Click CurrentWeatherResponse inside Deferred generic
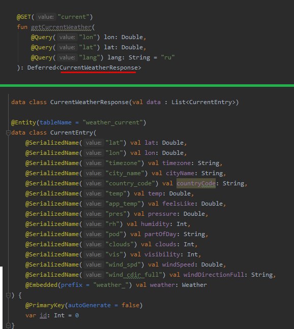The width and height of the screenshot is (294, 329). 99,68
